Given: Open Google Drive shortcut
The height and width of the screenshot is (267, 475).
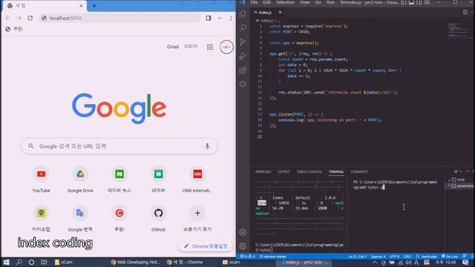Looking at the screenshot, I should pyautogui.click(x=80, y=179).
